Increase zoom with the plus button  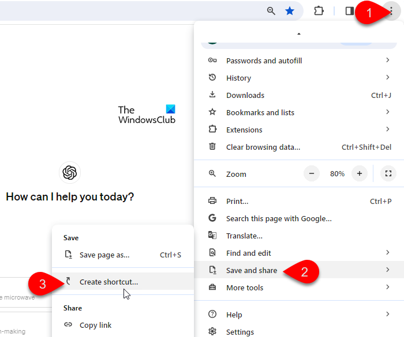click(x=360, y=173)
